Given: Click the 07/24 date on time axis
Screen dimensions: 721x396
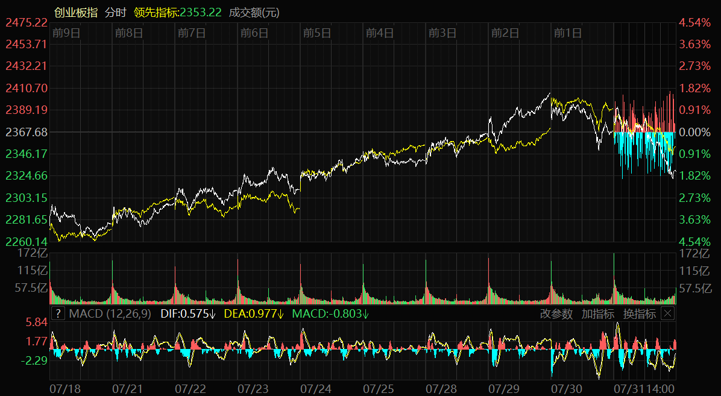Looking at the screenshot, I should (316, 389).
